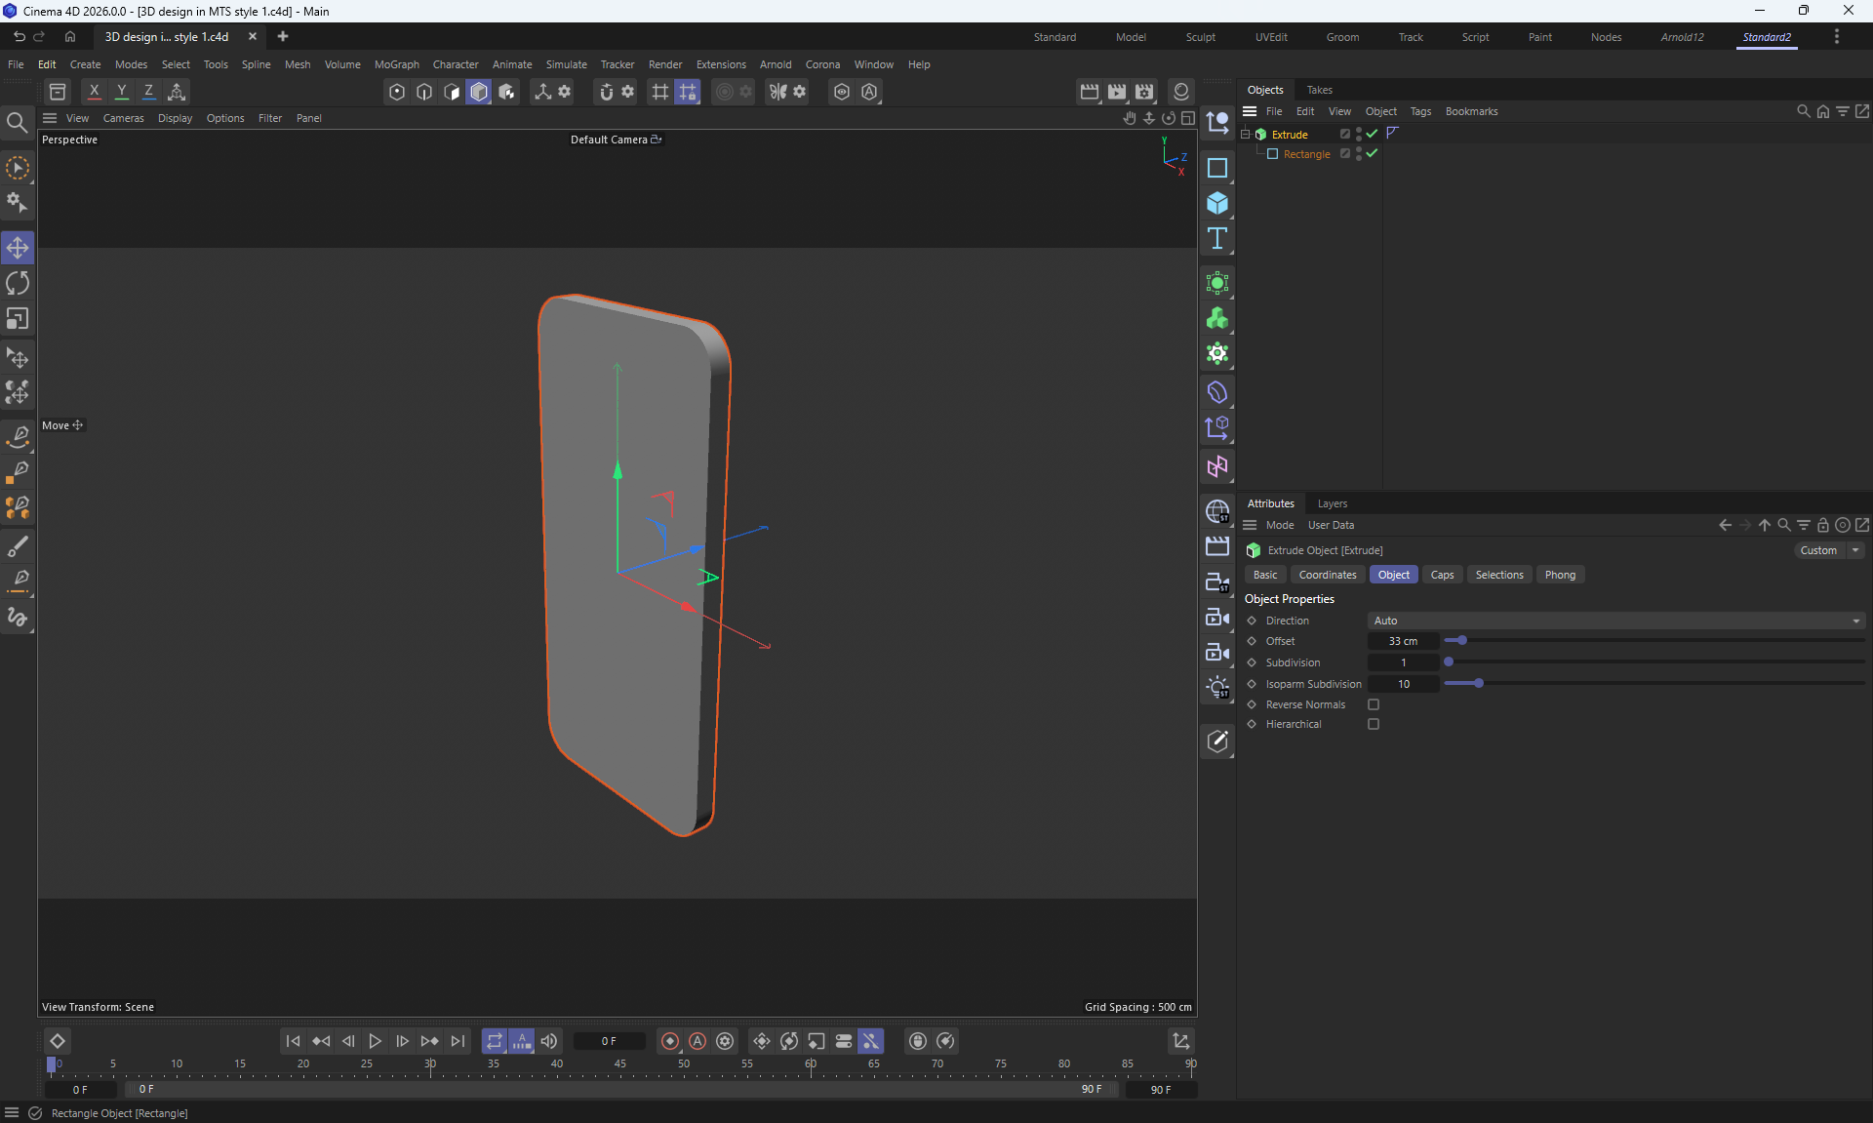Select the Move tool in left toolbar
This screenshot has height=1123, width=1873.
tap(18, 248)
